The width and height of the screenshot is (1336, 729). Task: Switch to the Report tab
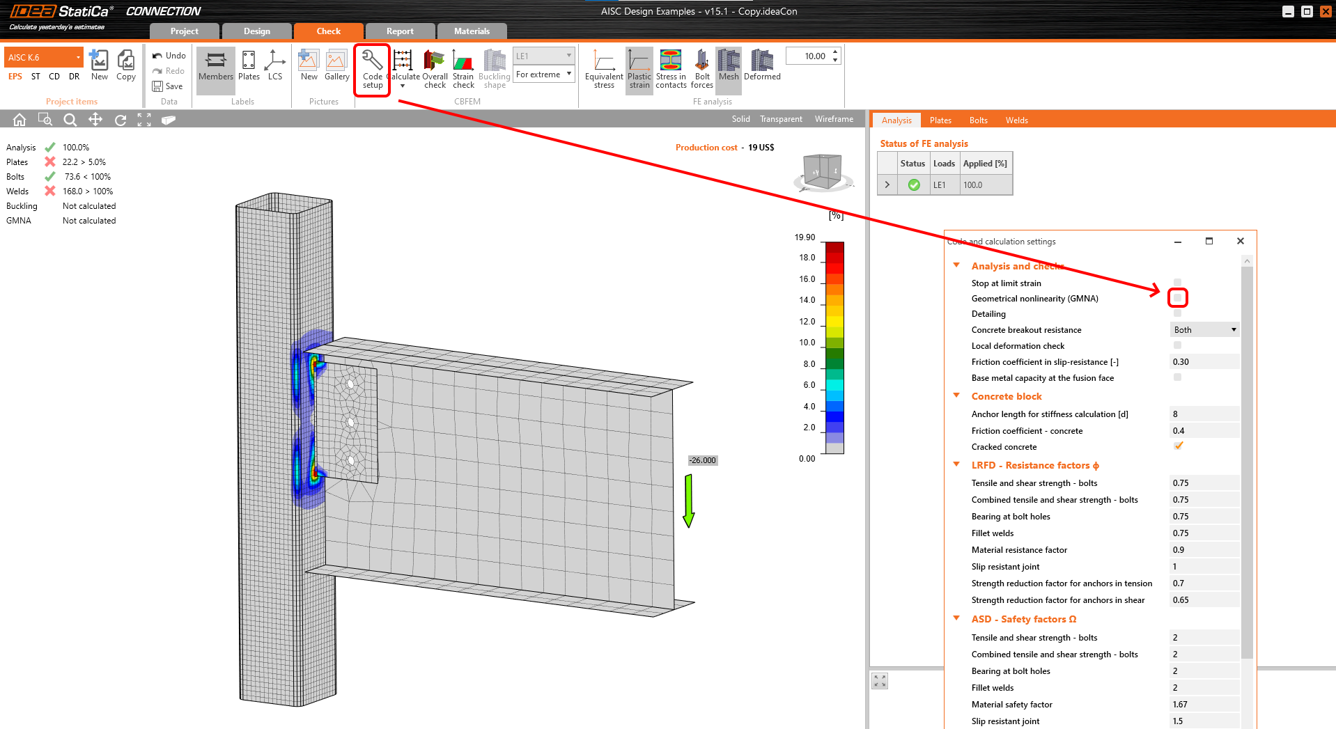[400, 31]
